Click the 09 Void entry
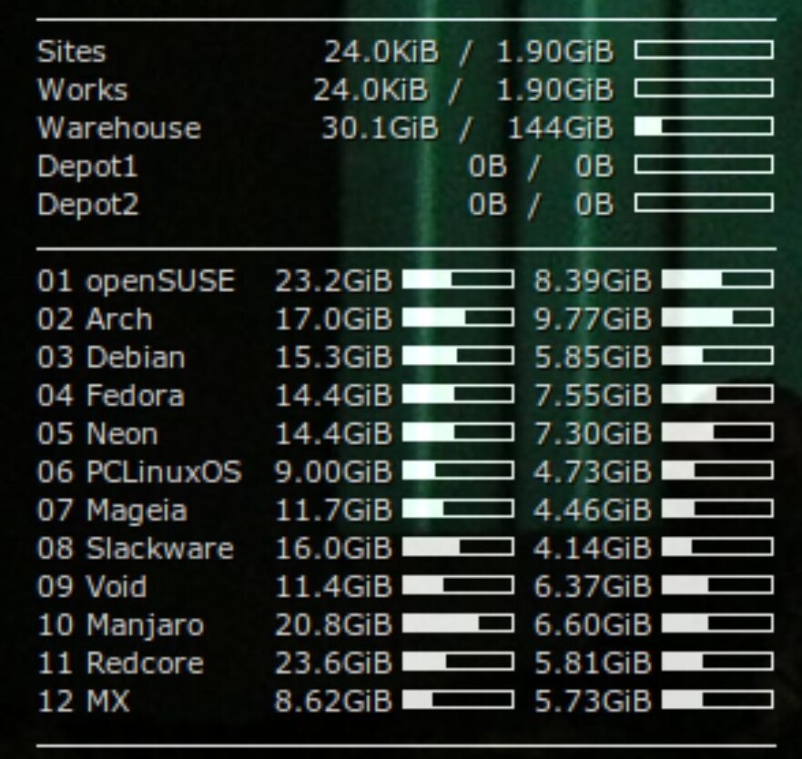Screen dimensions: 802x759 point(92,587)
